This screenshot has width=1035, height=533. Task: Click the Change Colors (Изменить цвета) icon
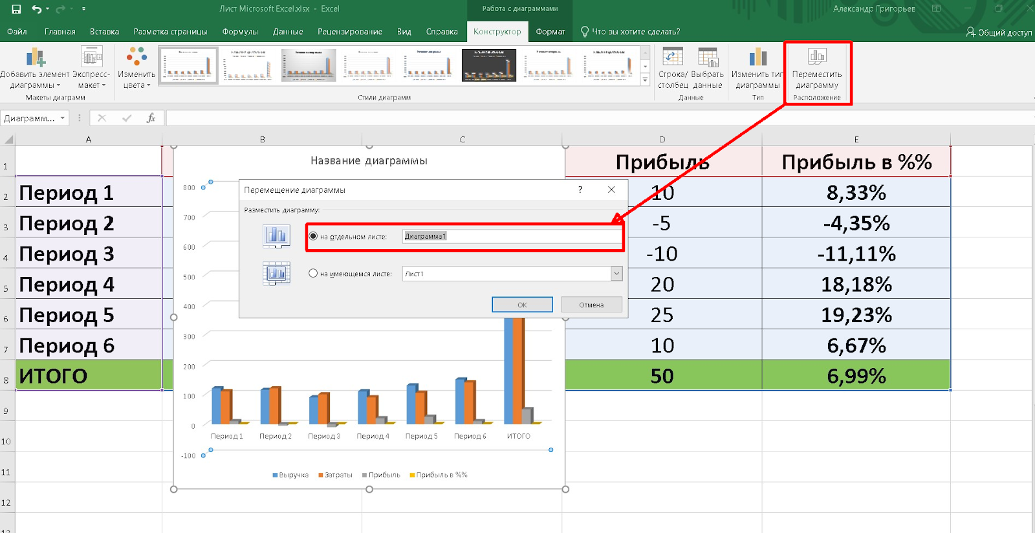tap(136, 57)
